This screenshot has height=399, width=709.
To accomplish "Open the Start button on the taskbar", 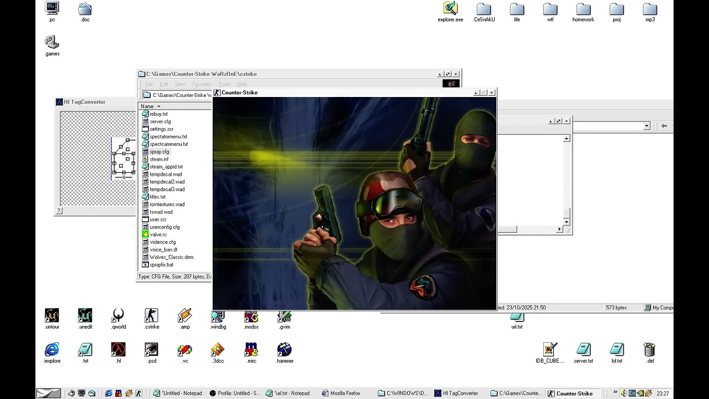I will click(x=49, y=393).
